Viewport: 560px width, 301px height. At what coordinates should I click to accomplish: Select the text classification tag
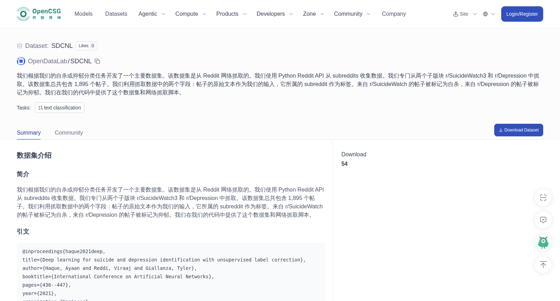tap(59, 108)
